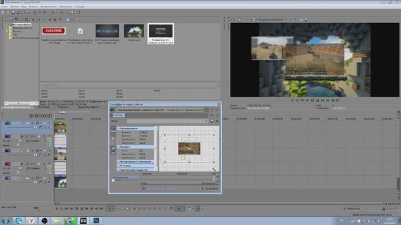Save snapshot to file in preview toolbar
The width and height of the screenshot is (401, 225).
coord(306,19)
